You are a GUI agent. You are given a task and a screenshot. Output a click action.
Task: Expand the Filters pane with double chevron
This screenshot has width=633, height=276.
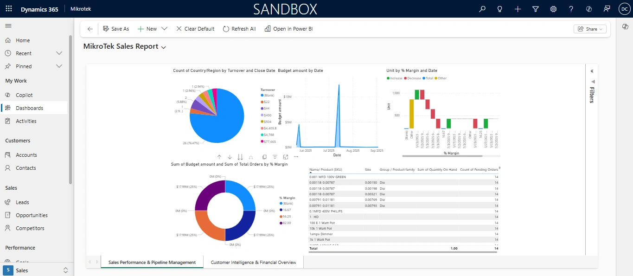[592, 71]
